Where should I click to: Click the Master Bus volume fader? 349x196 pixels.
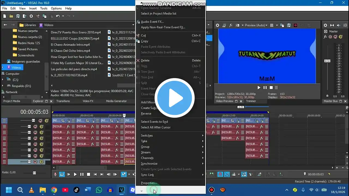327,61
